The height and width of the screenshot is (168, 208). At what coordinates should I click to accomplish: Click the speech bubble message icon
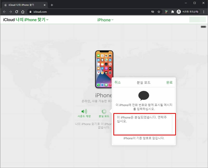[x=144, y=96]
